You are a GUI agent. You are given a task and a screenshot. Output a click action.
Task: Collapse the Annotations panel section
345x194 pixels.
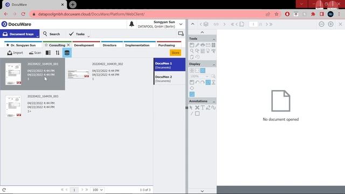213,102
